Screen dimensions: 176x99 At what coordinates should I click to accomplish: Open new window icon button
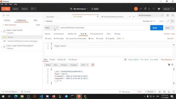(x=33, y=9)
